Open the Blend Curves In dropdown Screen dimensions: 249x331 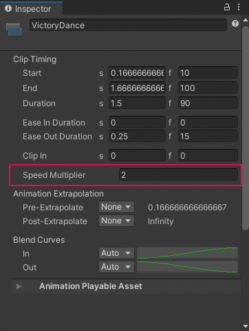(x=116, y=253)
